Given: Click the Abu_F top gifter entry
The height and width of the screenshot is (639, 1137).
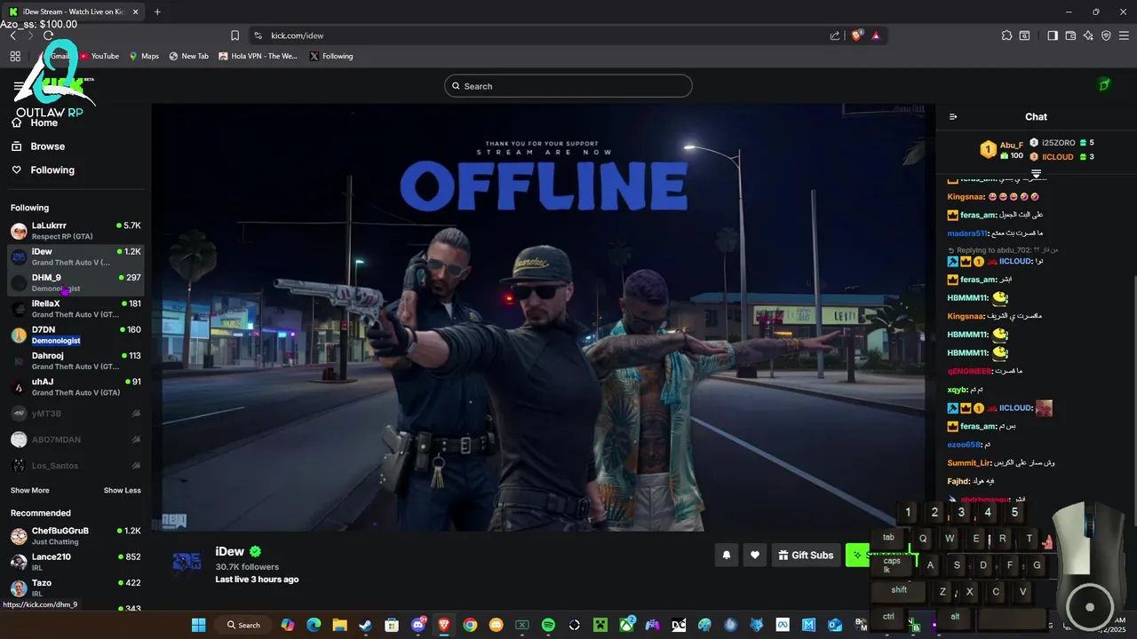Looking at the screenshot, I should [x=1002, y=150].
